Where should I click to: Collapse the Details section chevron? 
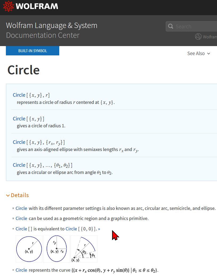click(8, 195)
